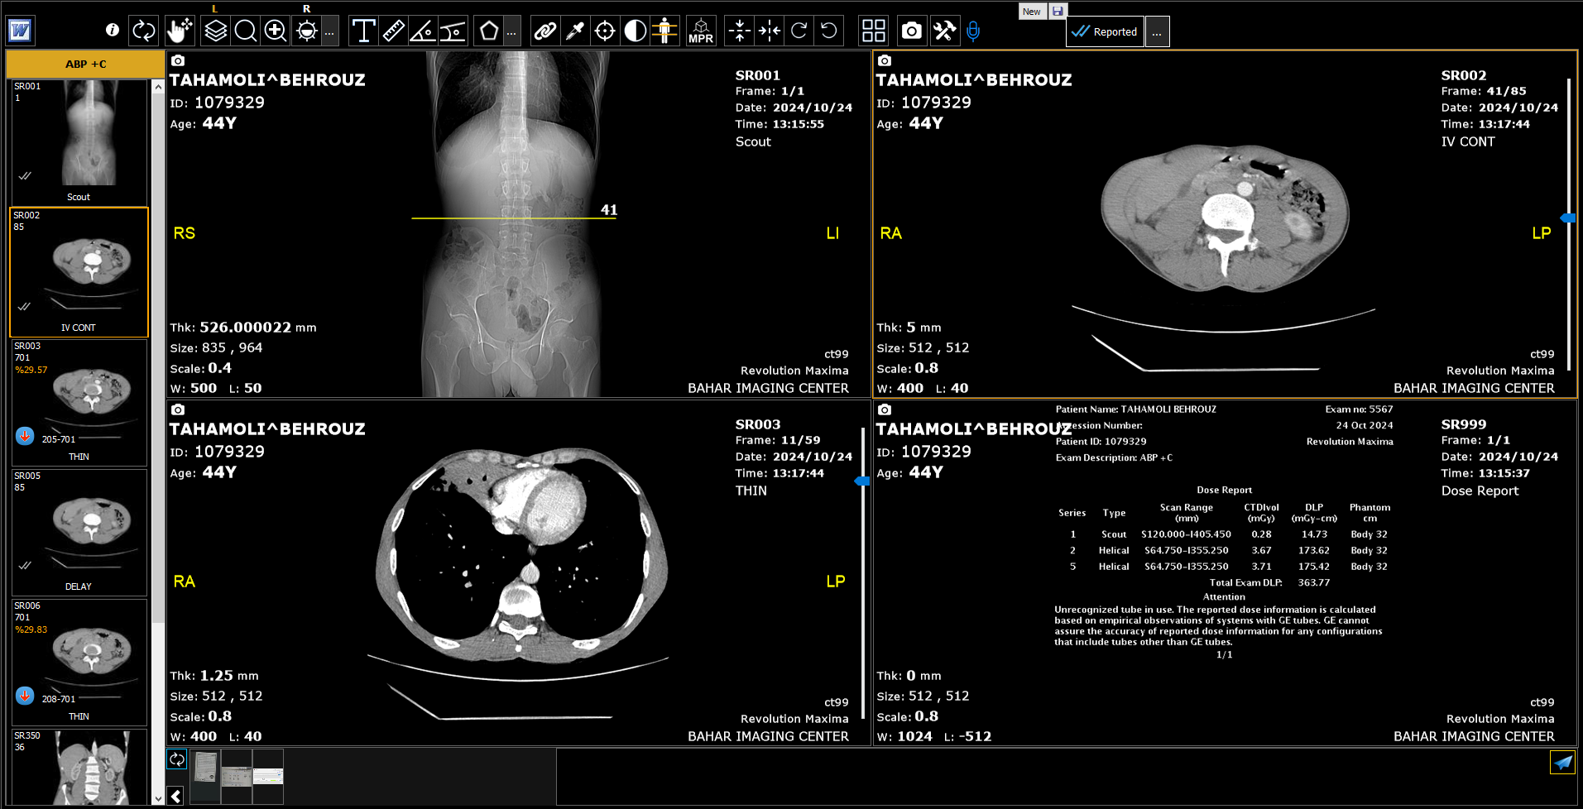Click the send paper-plane icon

(x=1562, y=762)
